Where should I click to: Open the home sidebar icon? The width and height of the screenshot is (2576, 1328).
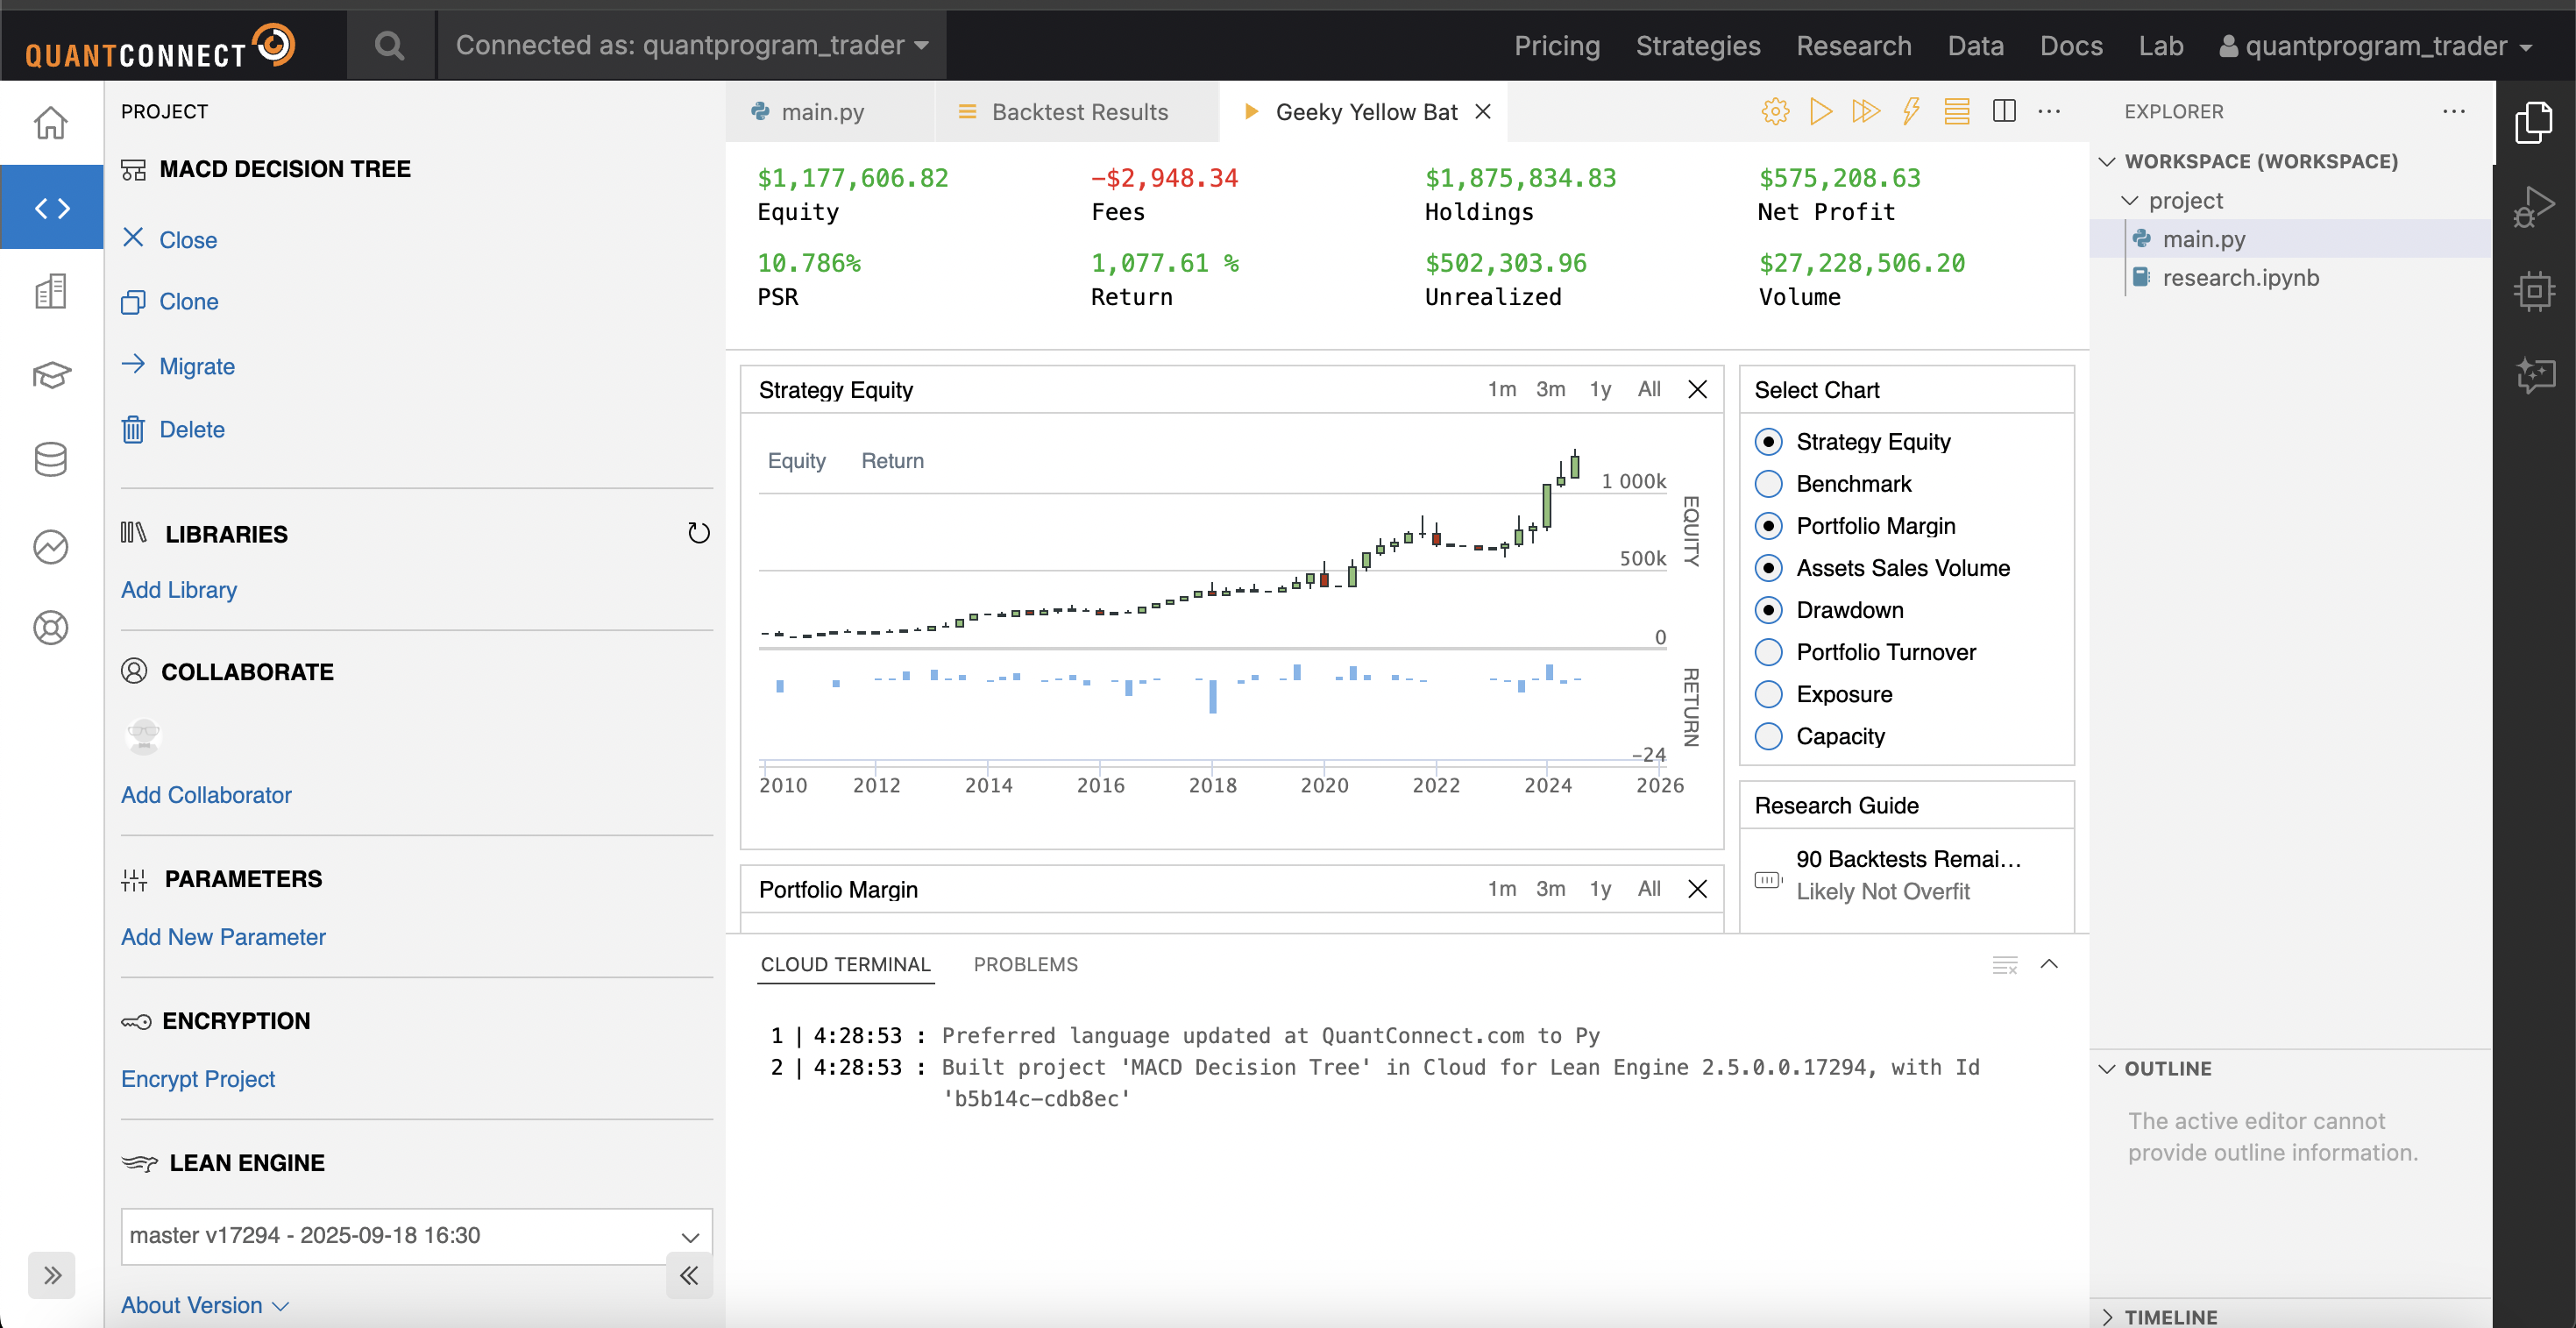coord(51,123)
